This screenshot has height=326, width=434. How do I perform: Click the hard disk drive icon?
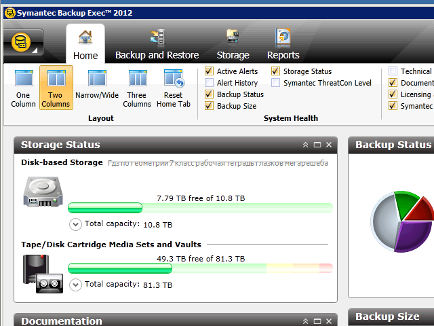point(43,192)
